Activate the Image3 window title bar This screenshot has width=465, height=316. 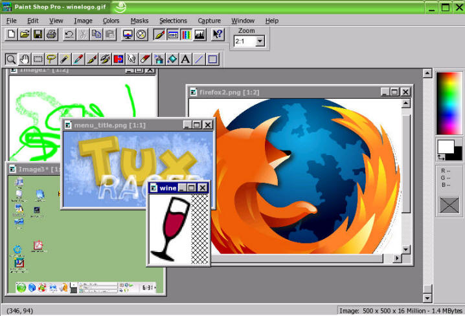click(34, 169)
